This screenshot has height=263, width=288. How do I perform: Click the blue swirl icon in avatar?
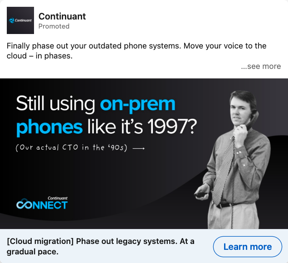coord(12,20)
